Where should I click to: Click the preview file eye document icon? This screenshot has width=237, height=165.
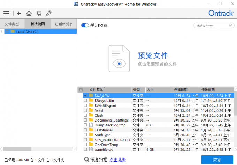pyautogui.click(x=119, y=58)
